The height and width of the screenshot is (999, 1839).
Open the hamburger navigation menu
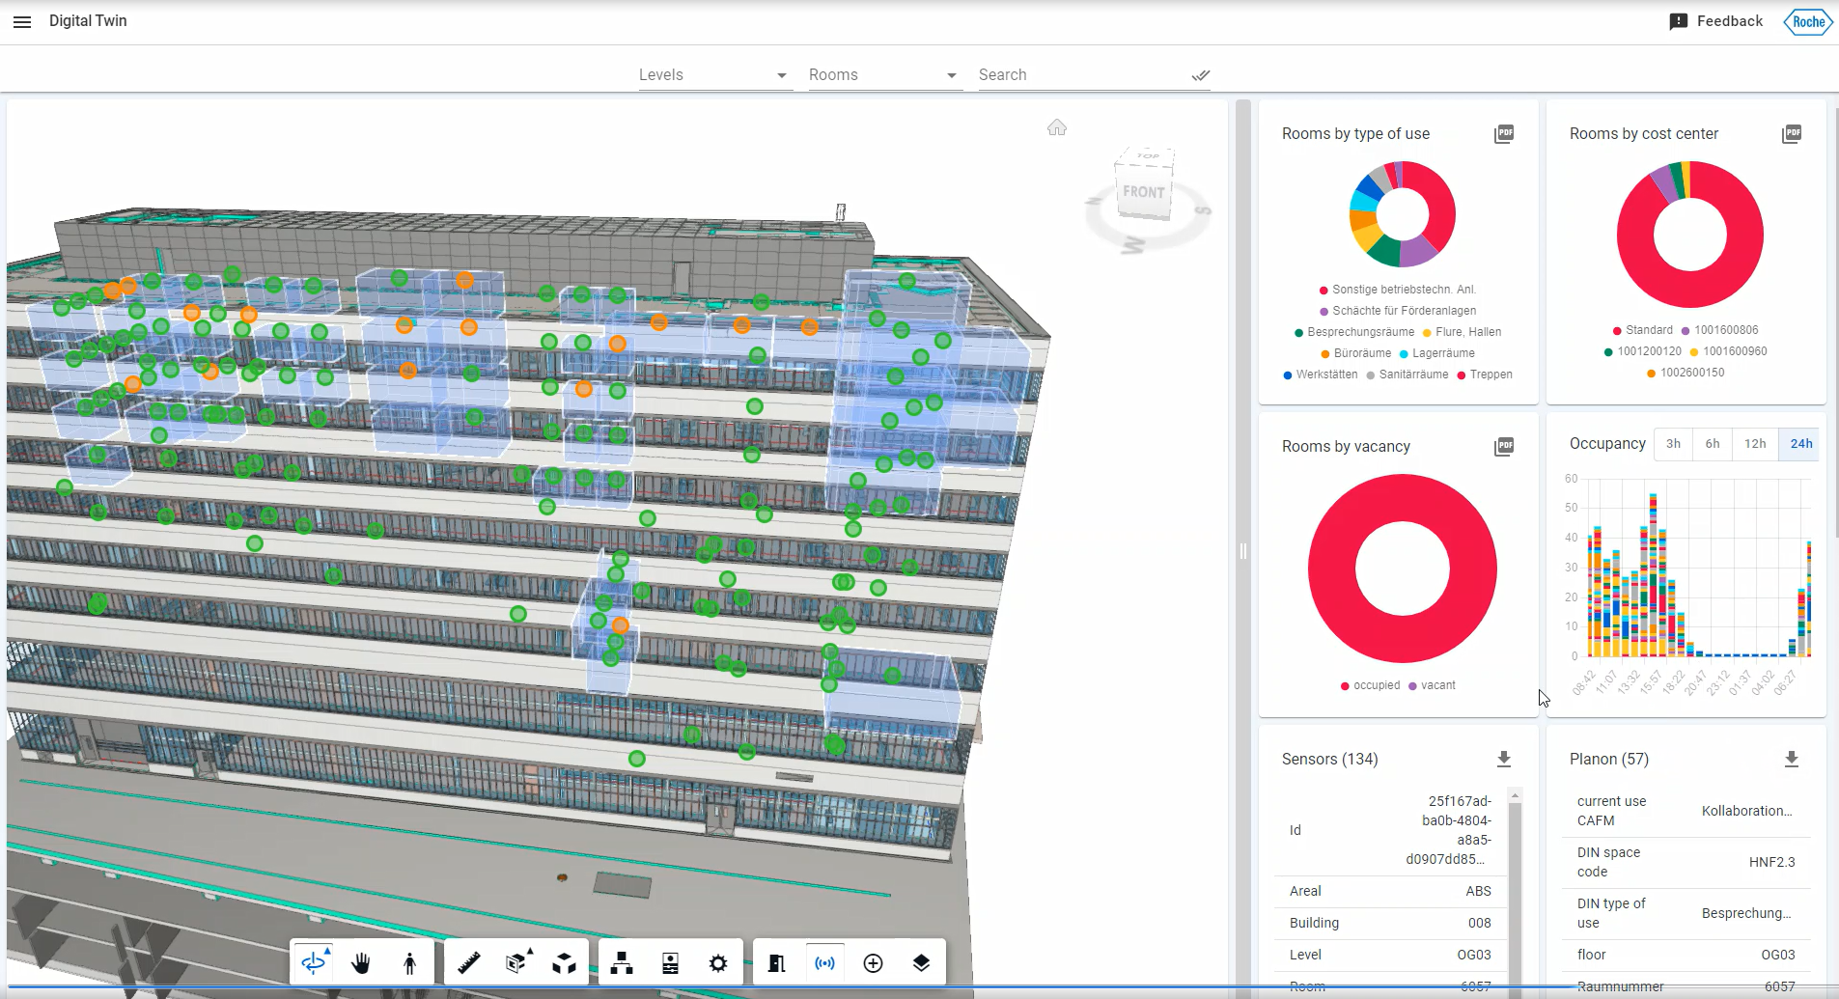pos(22,21)
